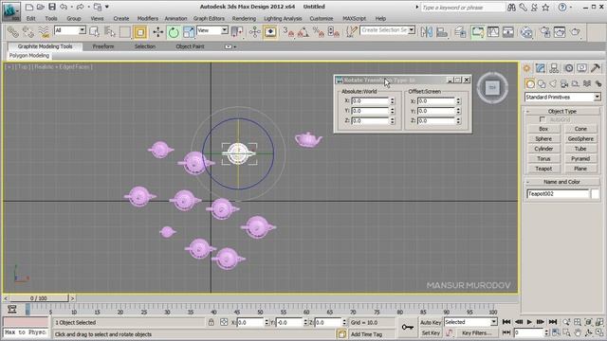The width and height of the screenshot is (607, 341).
Task: Switch to the Freeform ribbon tab
Action: point(103,46)
